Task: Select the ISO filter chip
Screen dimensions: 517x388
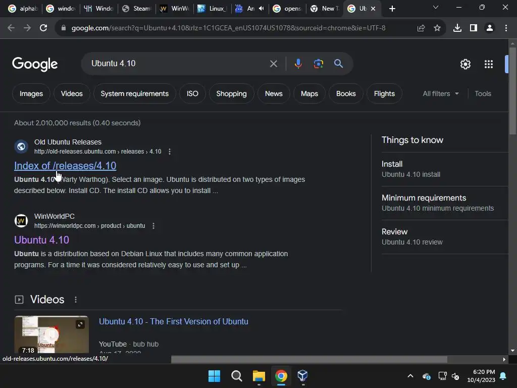Action: point(192,93)
